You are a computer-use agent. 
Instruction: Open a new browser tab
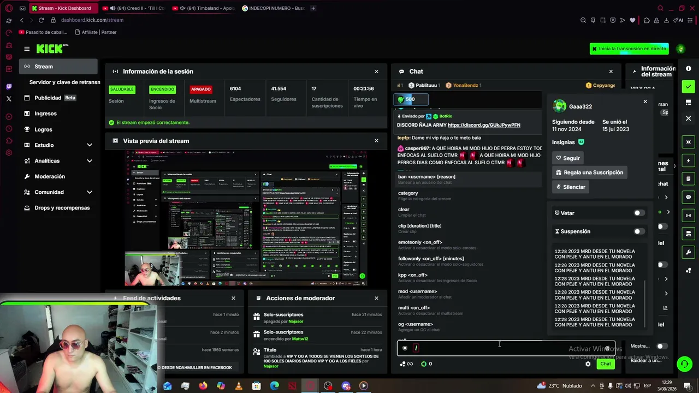pos(313,8)
